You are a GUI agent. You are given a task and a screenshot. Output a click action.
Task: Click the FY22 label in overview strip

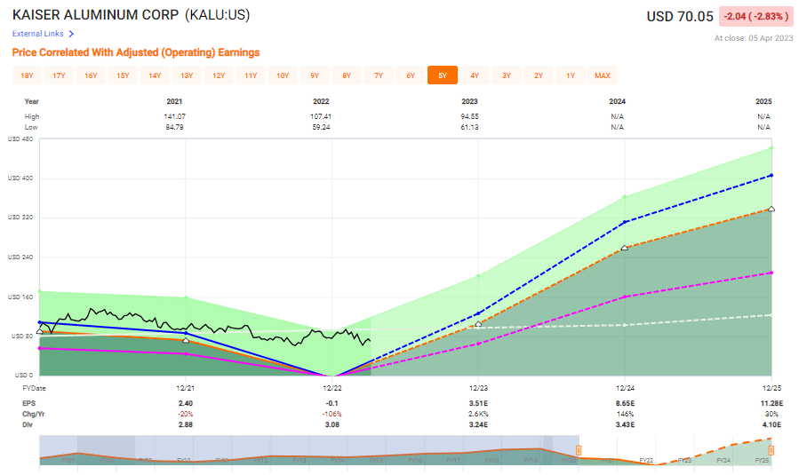coord(646,460)
